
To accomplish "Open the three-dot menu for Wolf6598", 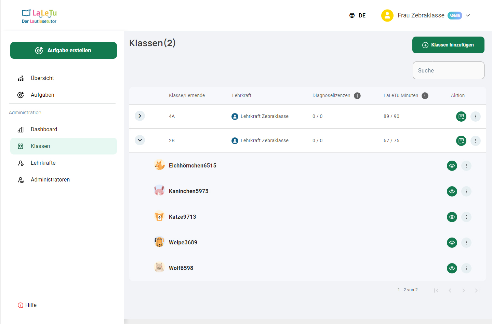I will 466,268.
